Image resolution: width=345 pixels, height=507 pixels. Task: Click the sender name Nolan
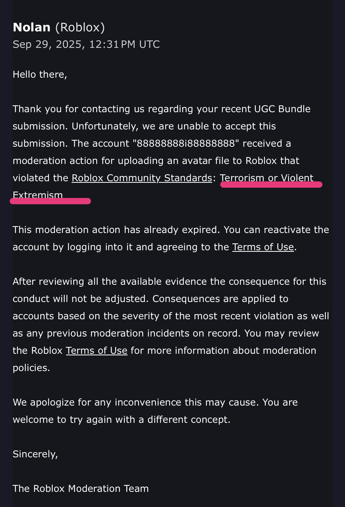click(32, 27)
